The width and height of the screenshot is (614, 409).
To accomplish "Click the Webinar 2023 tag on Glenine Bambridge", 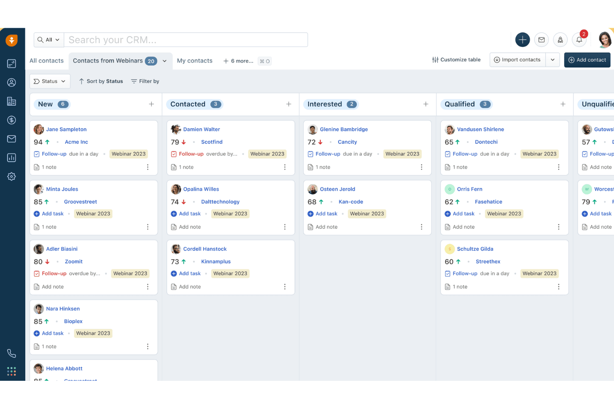I will tap(402, 154).
